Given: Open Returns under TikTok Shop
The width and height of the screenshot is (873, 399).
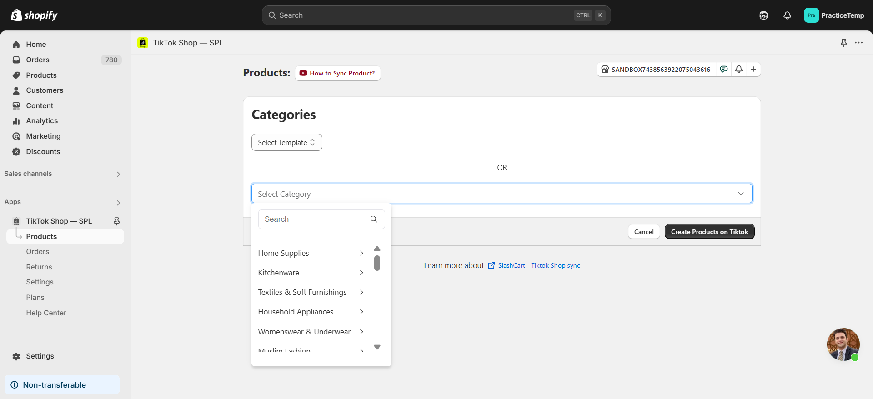Looking at the screenshot, I should coord(39,267).
